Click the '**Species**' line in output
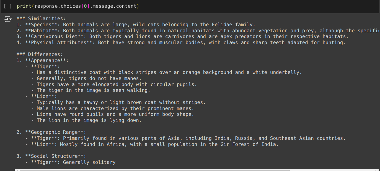Image resolution: width=380 pixels, height=171 pixels. tap(136, 25)
